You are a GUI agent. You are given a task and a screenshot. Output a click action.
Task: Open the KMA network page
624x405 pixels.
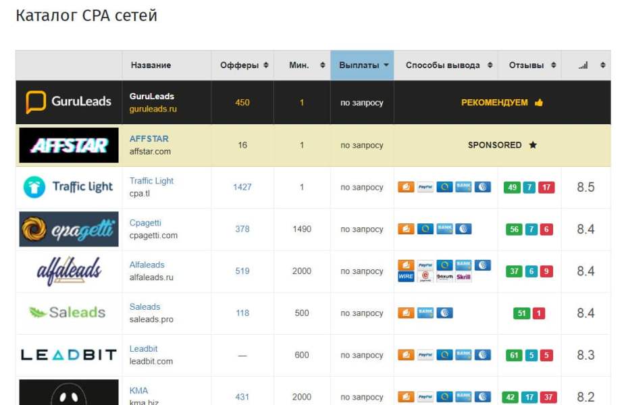[138, 391]
